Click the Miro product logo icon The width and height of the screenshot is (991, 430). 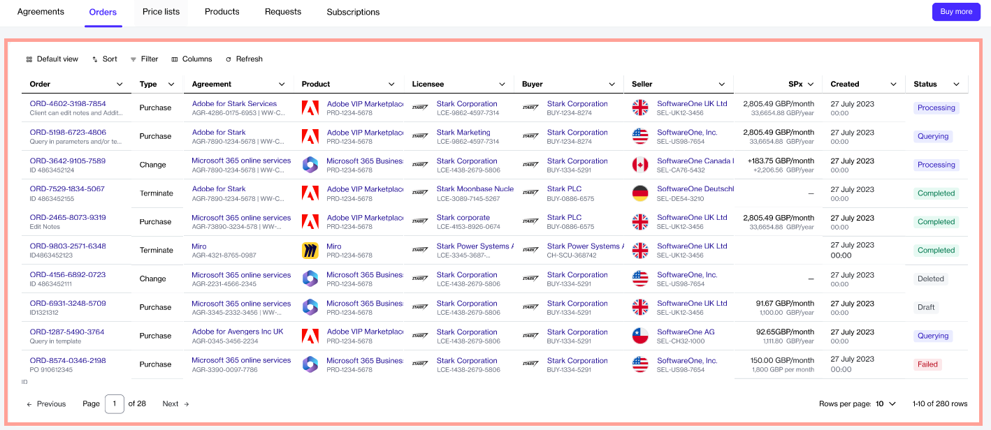pos(310,251)
